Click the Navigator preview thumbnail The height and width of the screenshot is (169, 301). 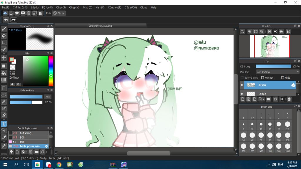[270, 46]
